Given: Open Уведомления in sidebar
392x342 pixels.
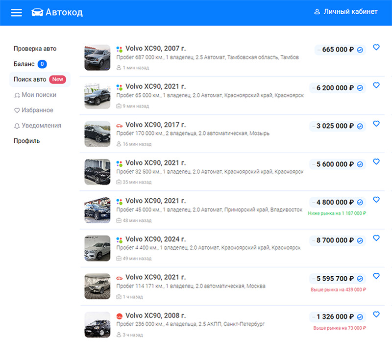Looking at the screenshot, I should click(x=38, y=126).
